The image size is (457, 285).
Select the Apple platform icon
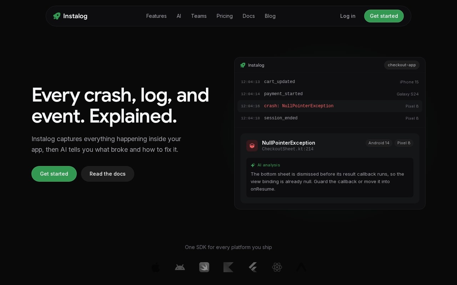[156, 267]
